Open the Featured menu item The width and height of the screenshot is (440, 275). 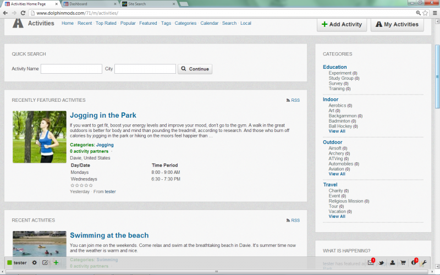click(148, 23)
